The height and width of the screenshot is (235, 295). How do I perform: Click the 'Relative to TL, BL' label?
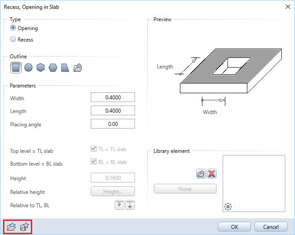click(30, 205)
